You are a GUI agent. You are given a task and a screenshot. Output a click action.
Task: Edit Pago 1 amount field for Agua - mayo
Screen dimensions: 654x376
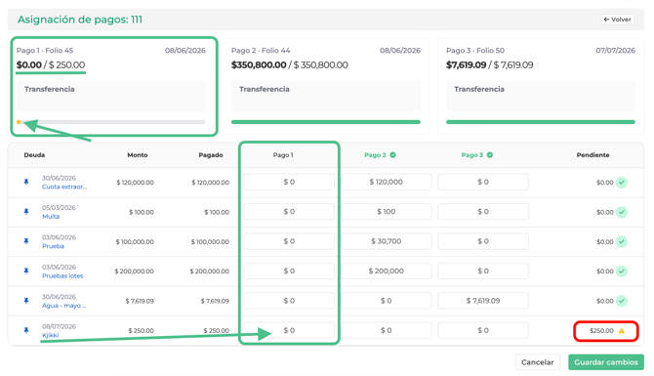coord(289,301)
